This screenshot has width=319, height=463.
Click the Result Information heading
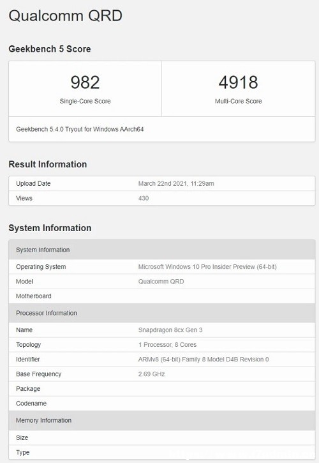tap(47, 164)
